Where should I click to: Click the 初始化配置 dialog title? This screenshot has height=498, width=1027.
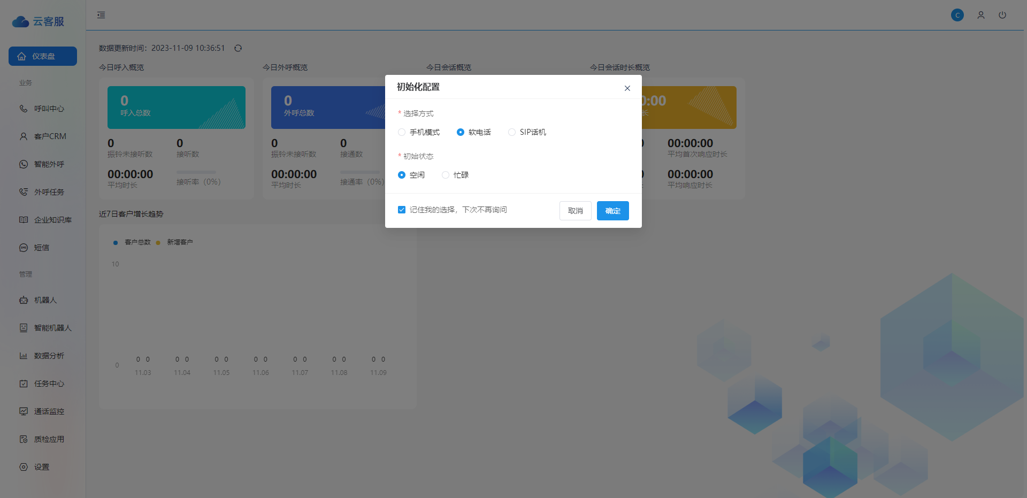(x=418, y=87)
